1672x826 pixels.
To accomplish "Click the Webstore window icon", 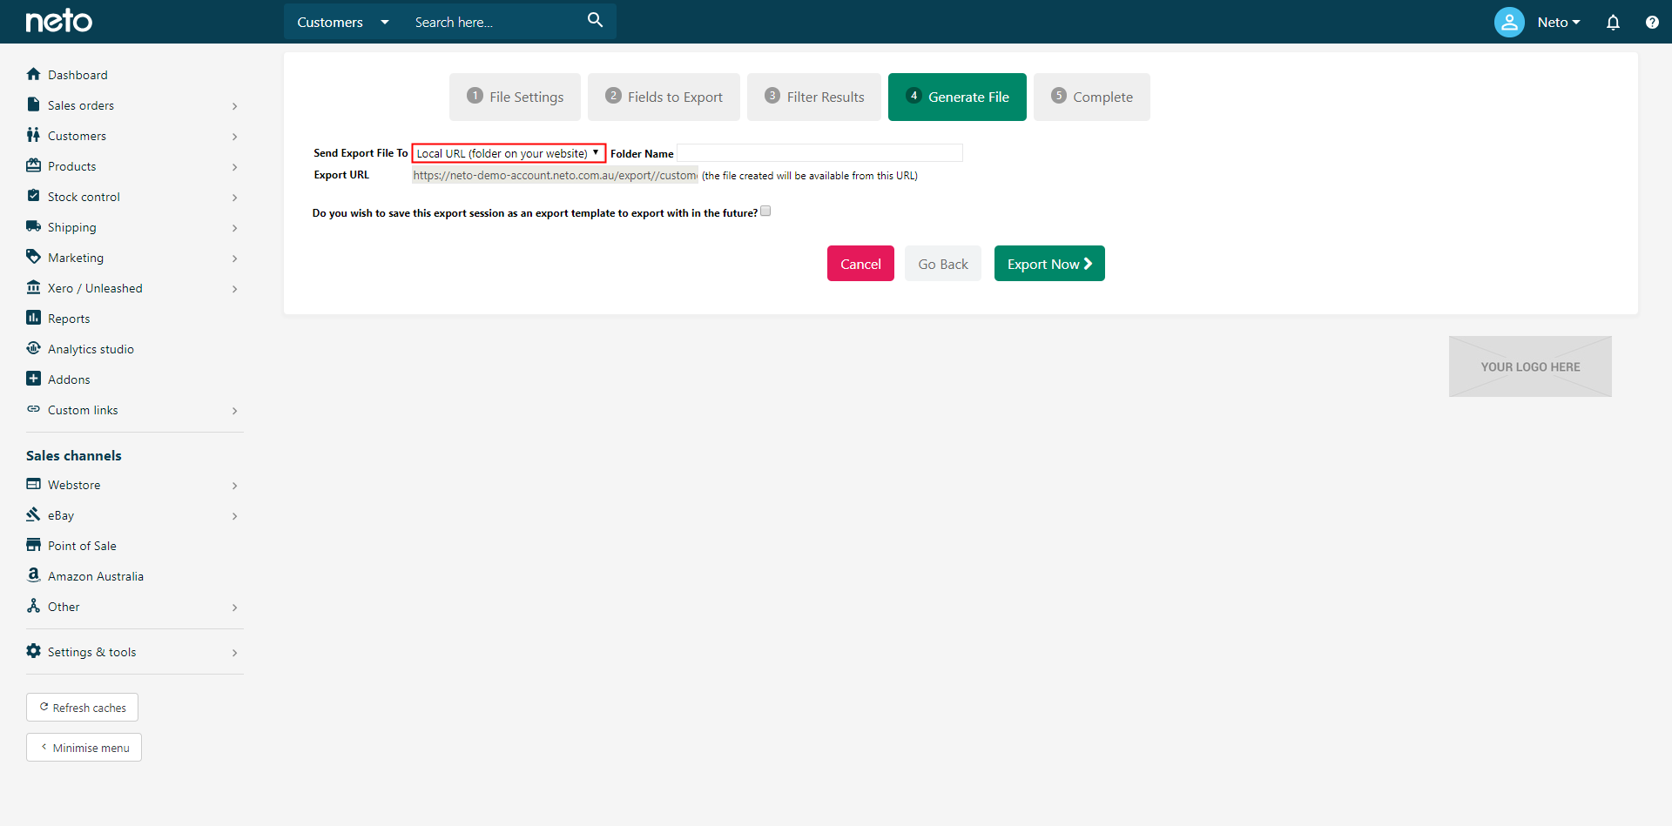I will tap(34, 484).
